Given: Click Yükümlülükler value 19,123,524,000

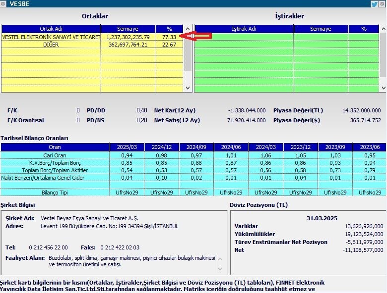Looking at the screenshot, I should 364,234.
